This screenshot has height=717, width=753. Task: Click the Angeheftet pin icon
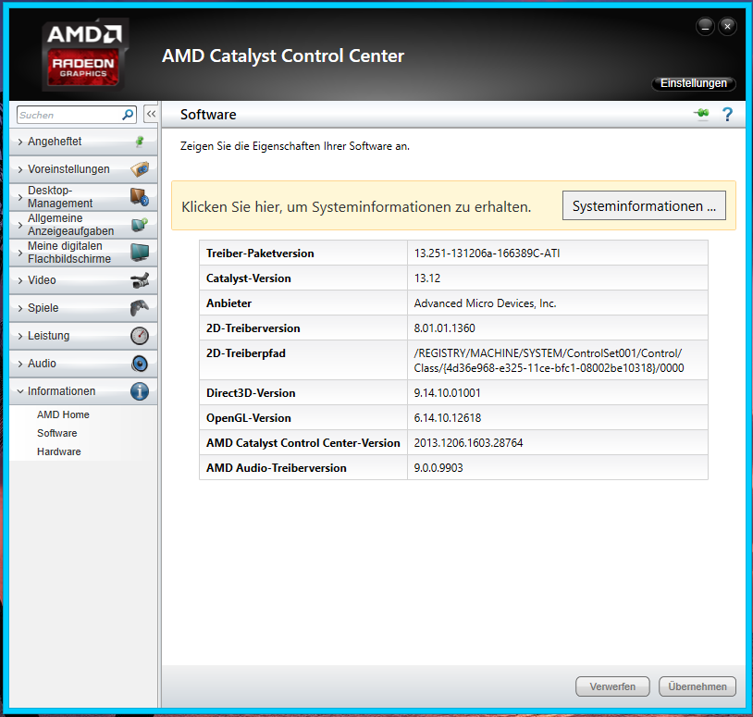tap(140, 142)
